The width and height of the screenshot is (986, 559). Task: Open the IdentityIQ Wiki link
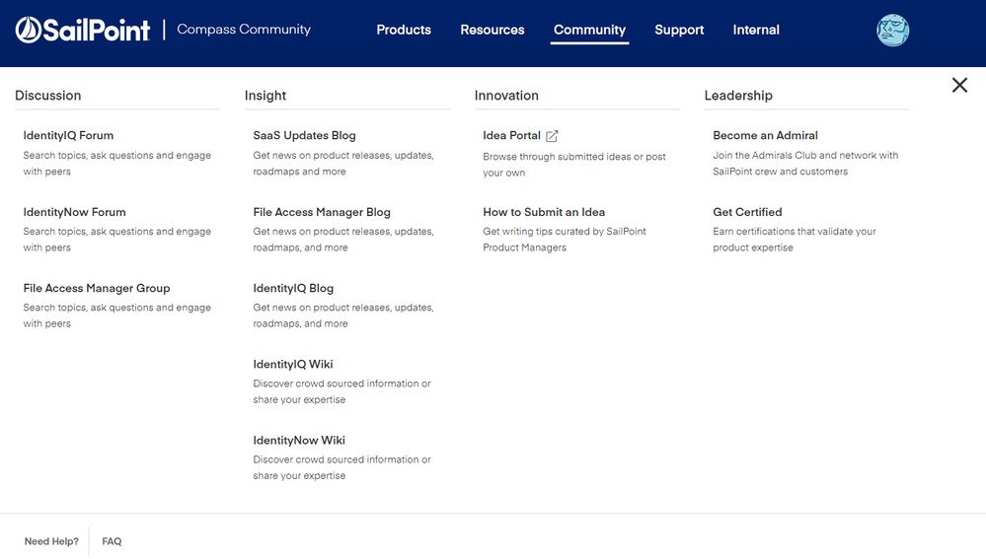tap(292, 364)
